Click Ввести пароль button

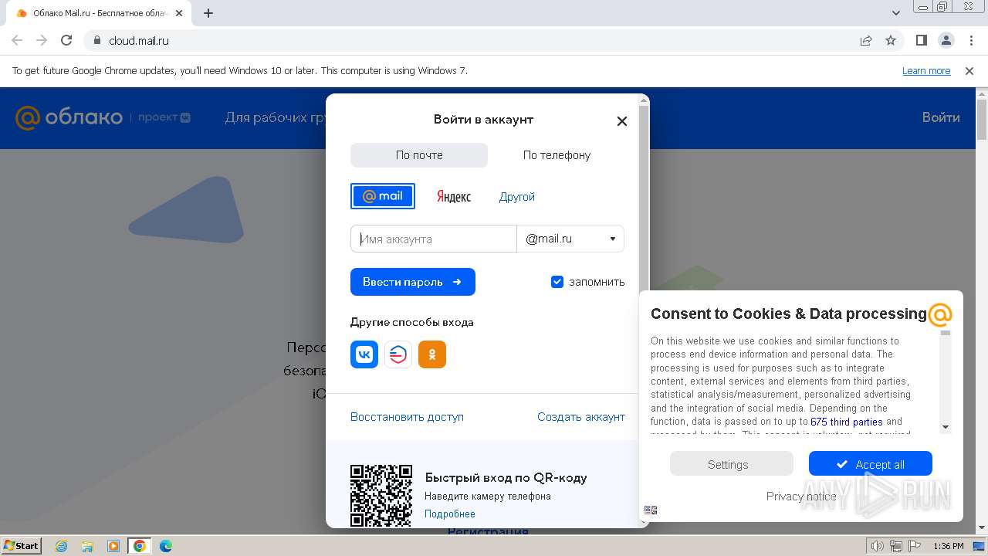coord(413,282)
